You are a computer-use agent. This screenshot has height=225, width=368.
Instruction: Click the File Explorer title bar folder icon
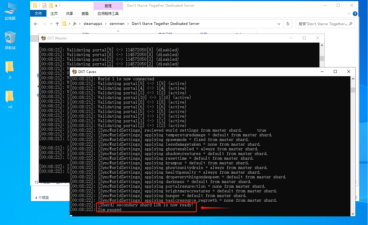[35, 5]
